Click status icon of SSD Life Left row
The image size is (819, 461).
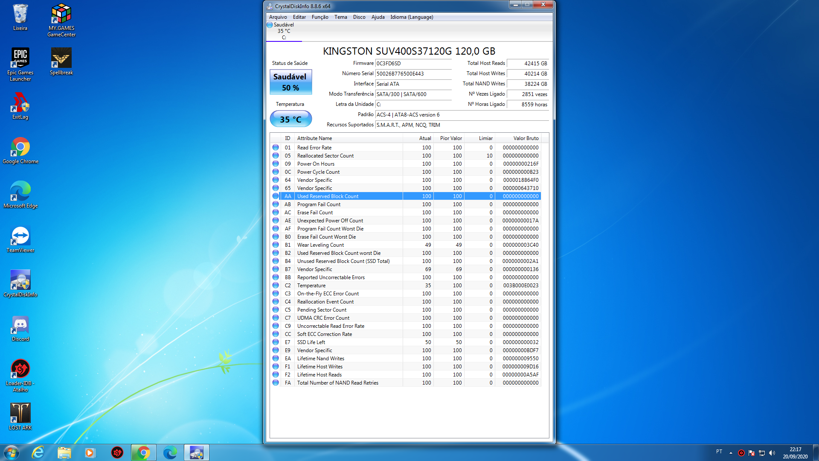[x=276, y=342]
